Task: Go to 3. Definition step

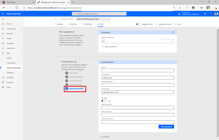Action: coord(87,24)
